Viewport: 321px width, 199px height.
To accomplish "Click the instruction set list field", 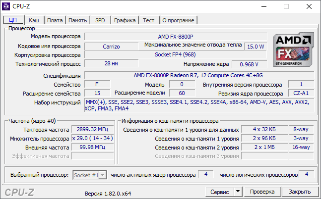I will pos(199,105).
